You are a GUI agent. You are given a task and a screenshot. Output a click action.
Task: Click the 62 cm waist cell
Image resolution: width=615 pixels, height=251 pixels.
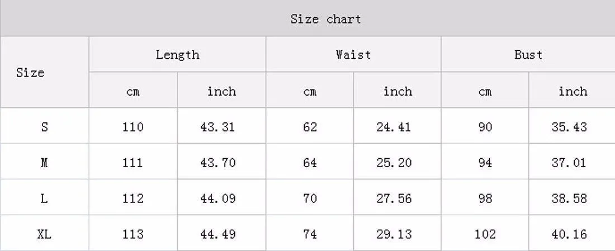pyautogui.click(x=310, y=126)
